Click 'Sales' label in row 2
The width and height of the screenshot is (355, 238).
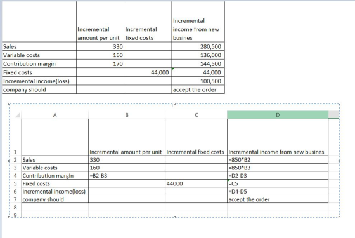pyautogui.click(x=29, y=160)
